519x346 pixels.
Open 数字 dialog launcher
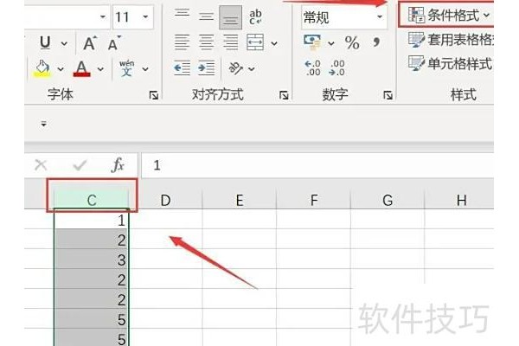(x=388, y=95)
